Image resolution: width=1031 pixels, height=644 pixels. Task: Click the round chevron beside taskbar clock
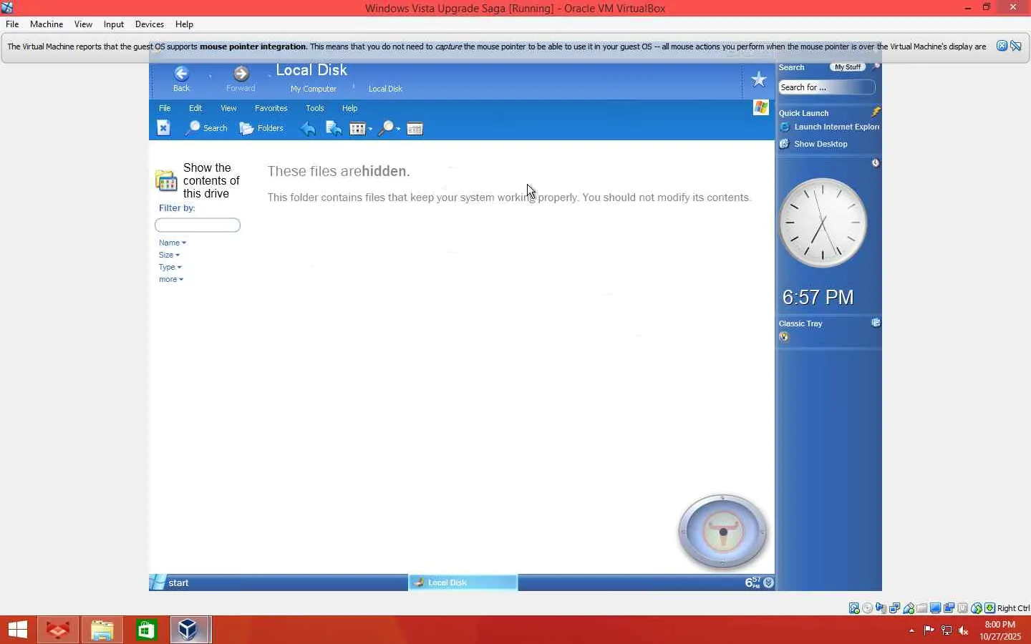click(x=769, y=582)
